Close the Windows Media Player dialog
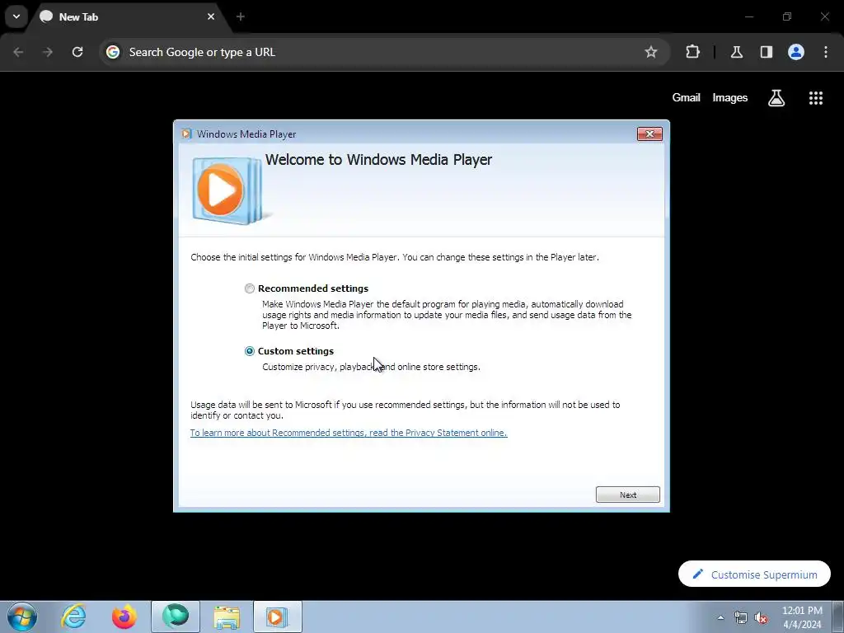The height and width of the screenshot is (633, 844). click(x=649, y=134)
